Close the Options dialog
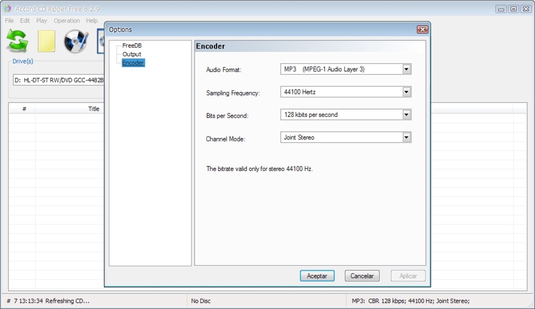 423,30
